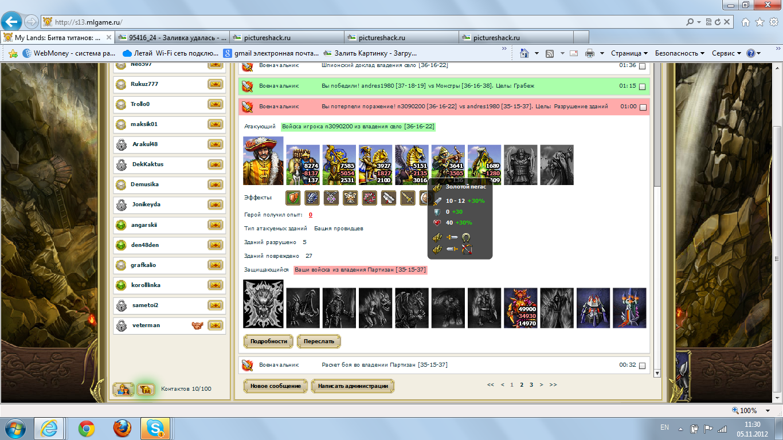783x440 pixels.
Task: Tick the checkbox for the 01:15 victory message
Action: tap(642, 87)
